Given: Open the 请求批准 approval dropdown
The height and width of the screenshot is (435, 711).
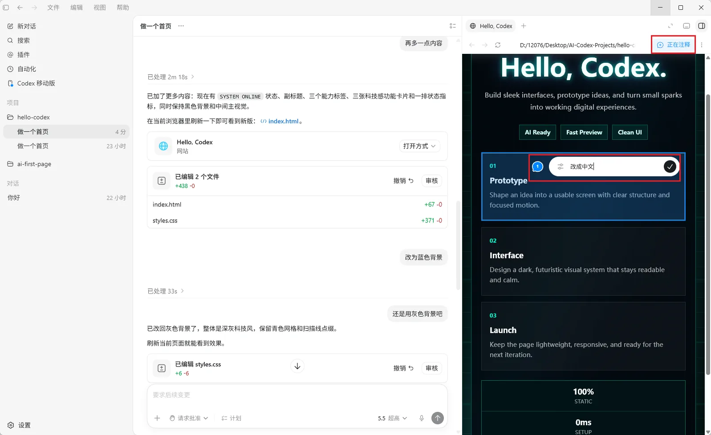Looking at the screenshot, I should [189, 418].
